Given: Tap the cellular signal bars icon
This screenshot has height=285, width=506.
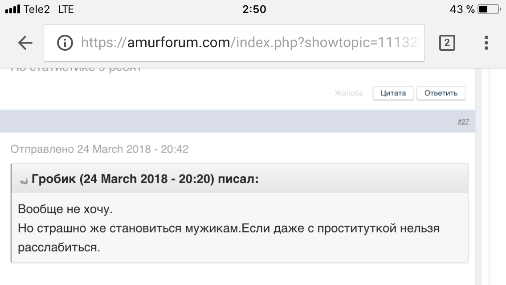Looking at the screenshot, I should click(x=12, y=9).
